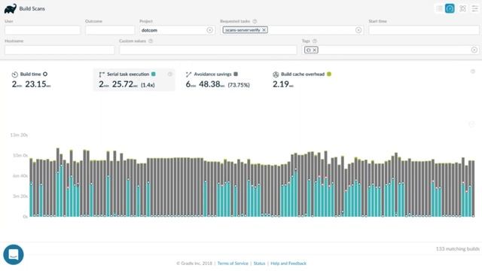Open the chart help icon at metrics row's right end
The height and width of the screenshot is (271, 482).
(473, 72)
